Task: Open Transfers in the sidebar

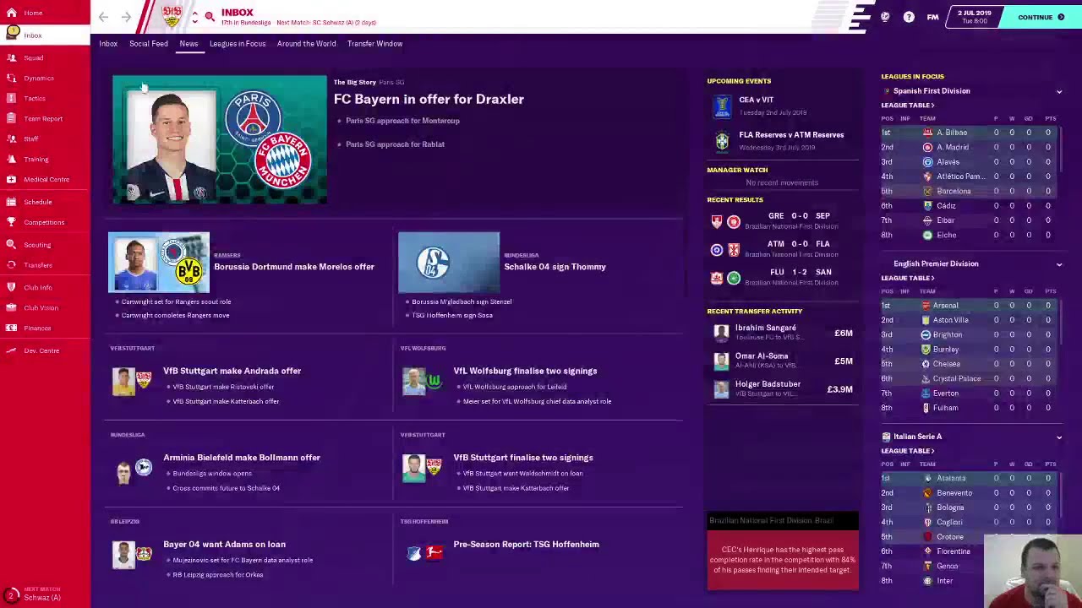Action: 37,265
